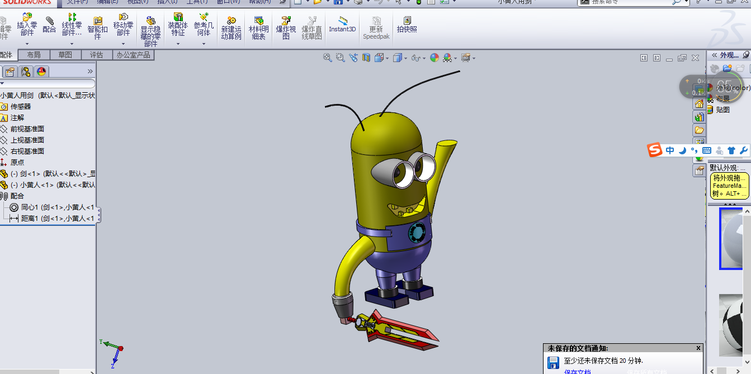Viewport: 751px width, 374px height.
Task: Close unsaved document notification popup
Action: 698,348
